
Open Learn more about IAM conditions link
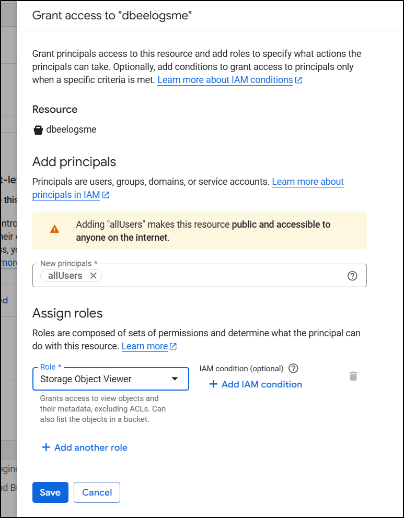pos(225,80)
